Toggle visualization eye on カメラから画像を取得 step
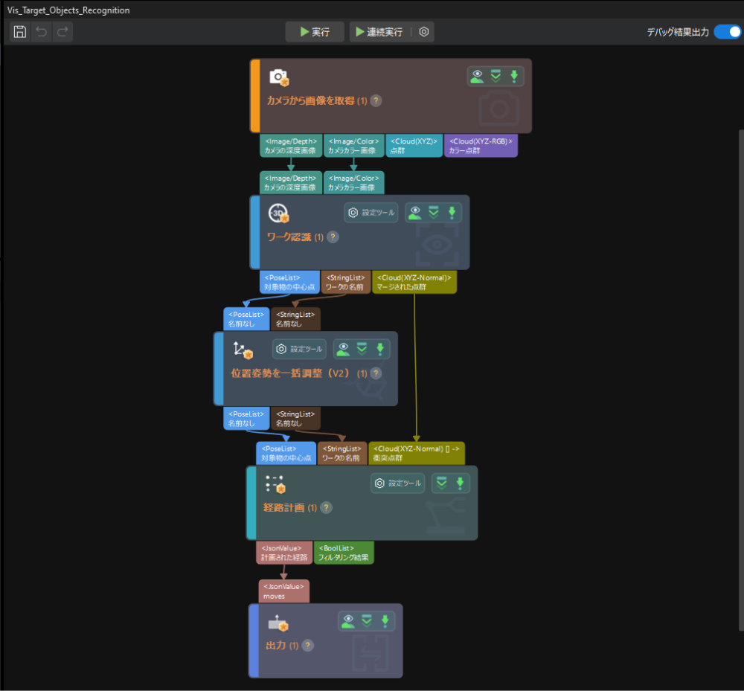The image size is (744, 691). coord(478,77)
